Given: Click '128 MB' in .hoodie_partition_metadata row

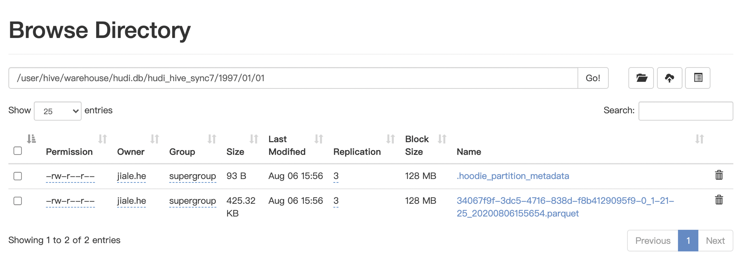Looking at the screenshot, I should [421, 176].
